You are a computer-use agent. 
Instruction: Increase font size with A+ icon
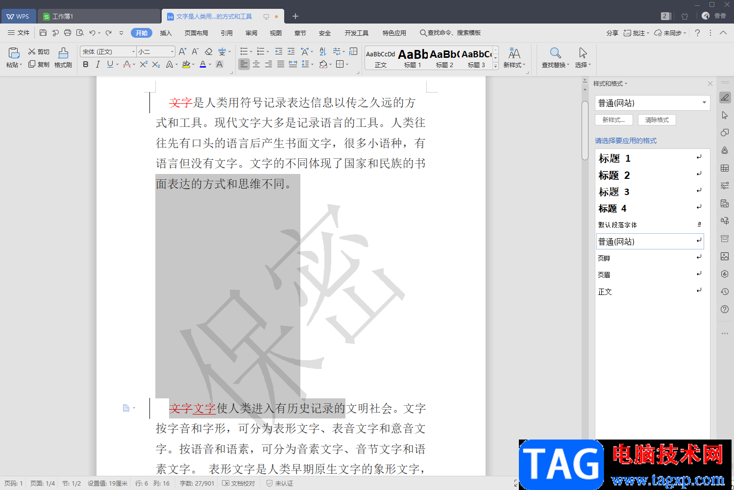coord(182,51)
